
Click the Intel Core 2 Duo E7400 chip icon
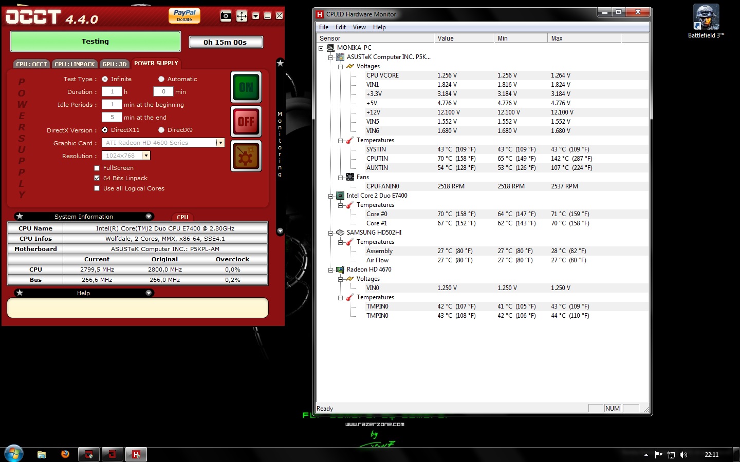pos(340,196)
